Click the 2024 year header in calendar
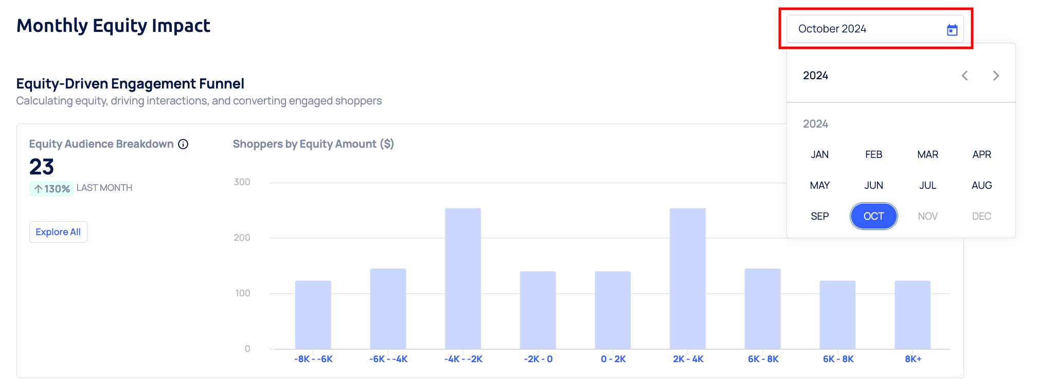 click(x=815, y=76)
